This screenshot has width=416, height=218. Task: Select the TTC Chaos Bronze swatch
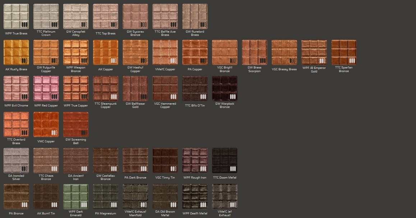tap(46, 161)
